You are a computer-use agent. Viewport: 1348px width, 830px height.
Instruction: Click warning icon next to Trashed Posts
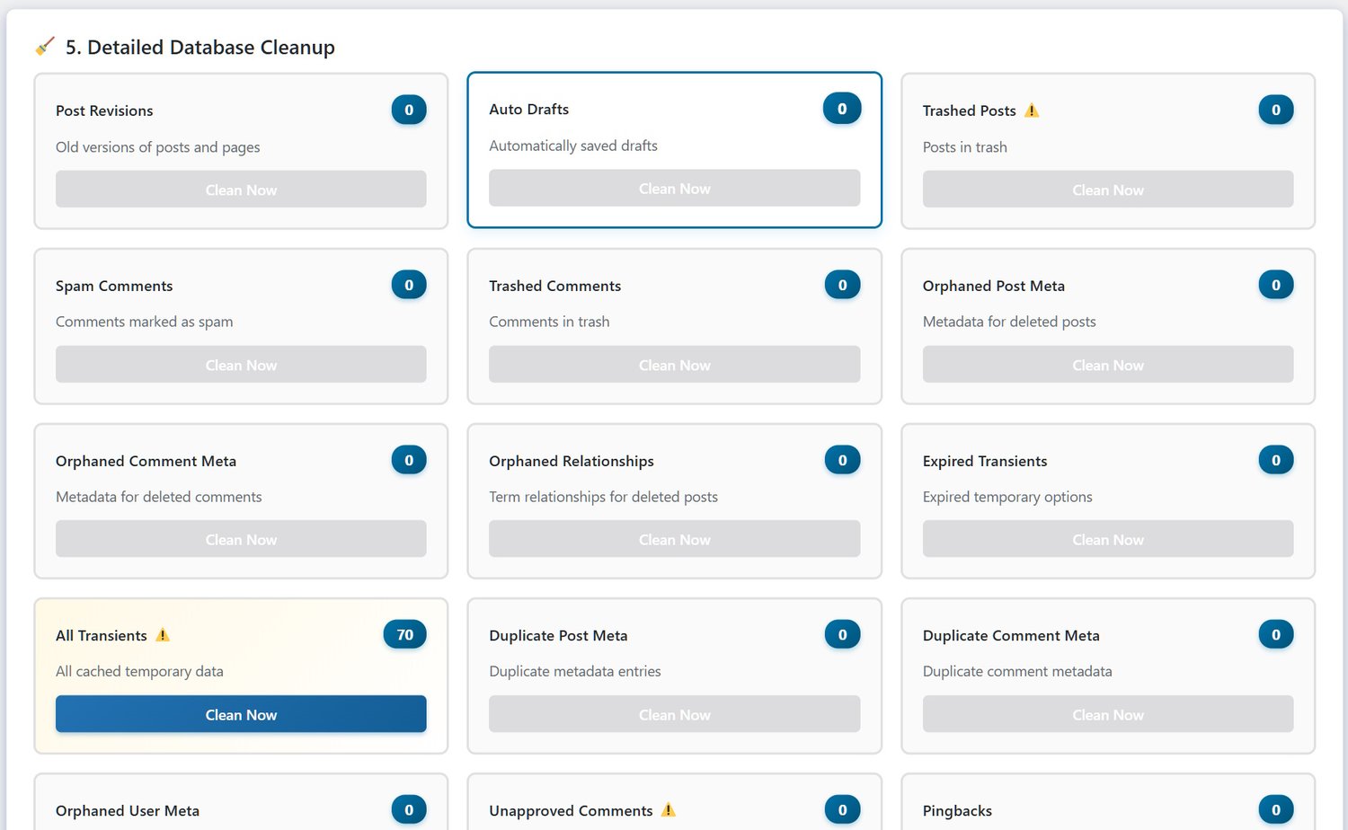(x=1032, y=110)
